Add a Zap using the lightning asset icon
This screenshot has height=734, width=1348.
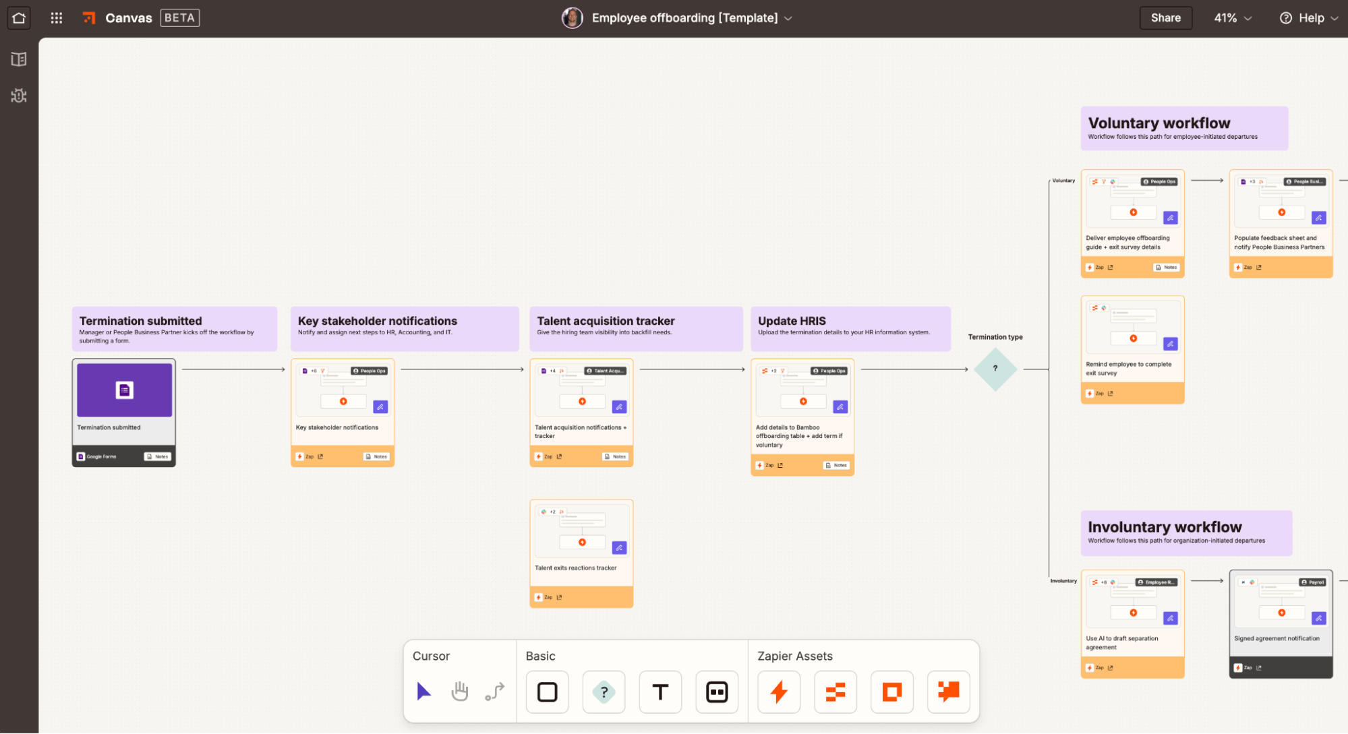[778, 692]
